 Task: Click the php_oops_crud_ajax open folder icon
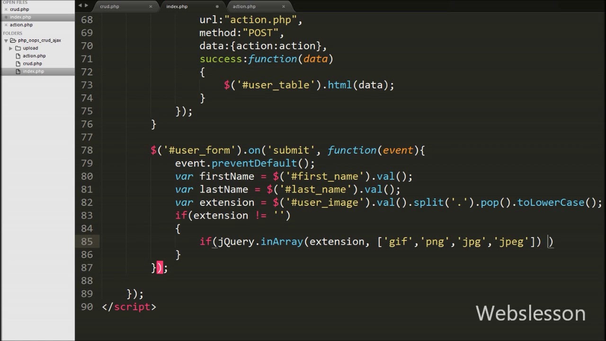pos(13,40)
